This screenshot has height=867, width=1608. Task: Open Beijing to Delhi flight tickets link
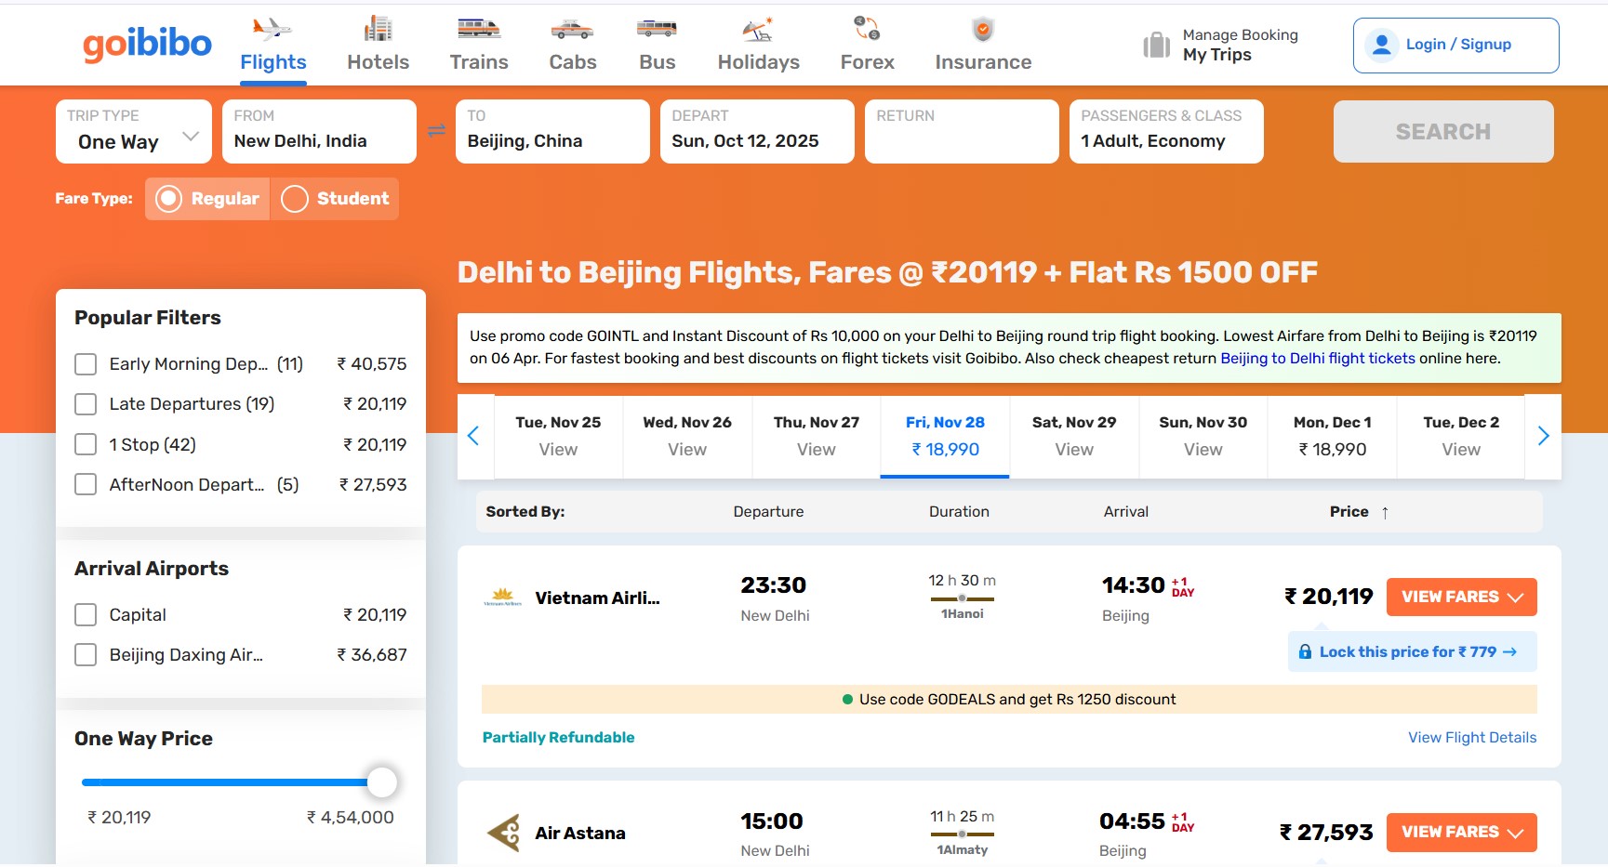pyautogui.click(x=1317, y=359)
